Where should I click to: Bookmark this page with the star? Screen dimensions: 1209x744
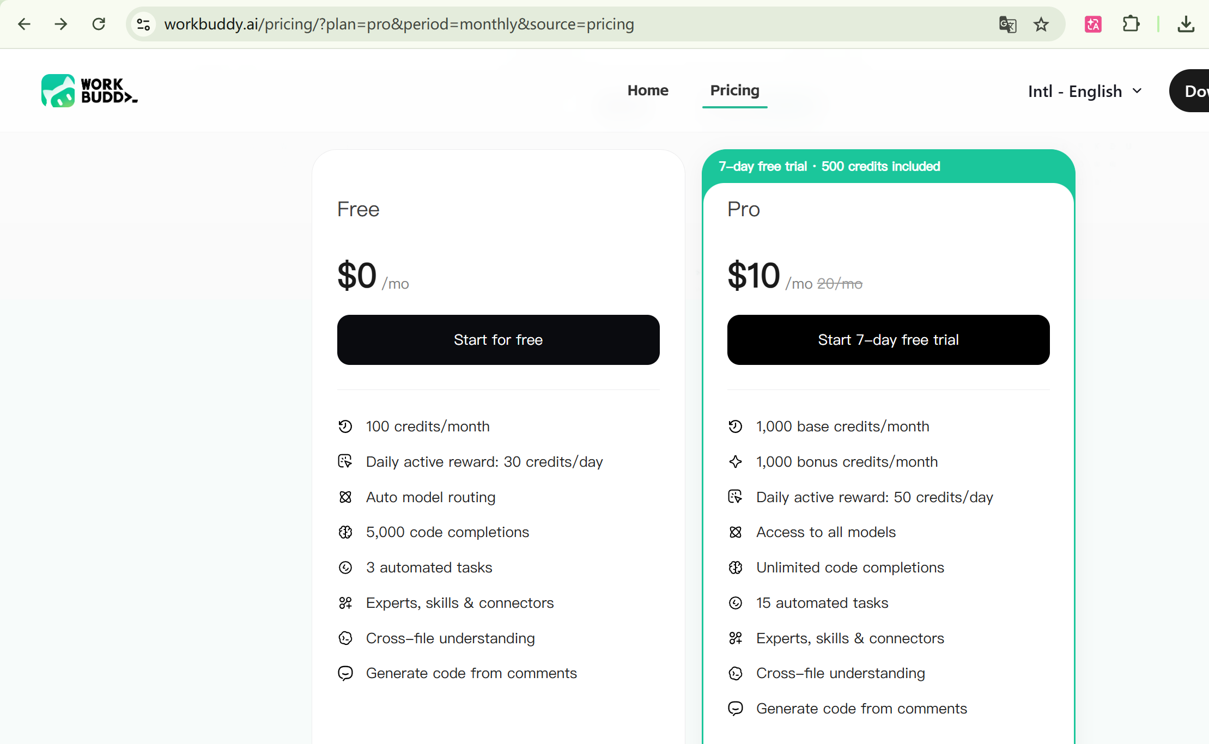coord(1041,24)
